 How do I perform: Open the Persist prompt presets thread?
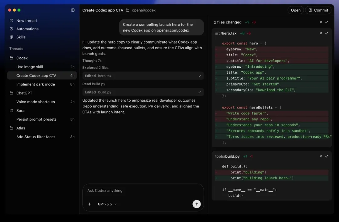point(42,119)
